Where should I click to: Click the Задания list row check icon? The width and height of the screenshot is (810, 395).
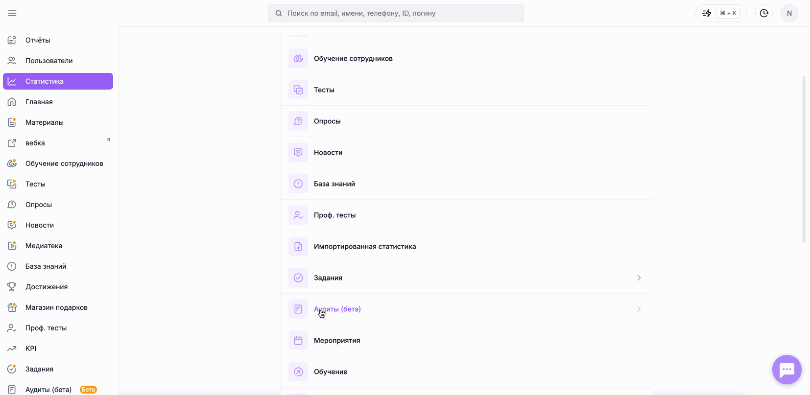[x=298, y=278]
